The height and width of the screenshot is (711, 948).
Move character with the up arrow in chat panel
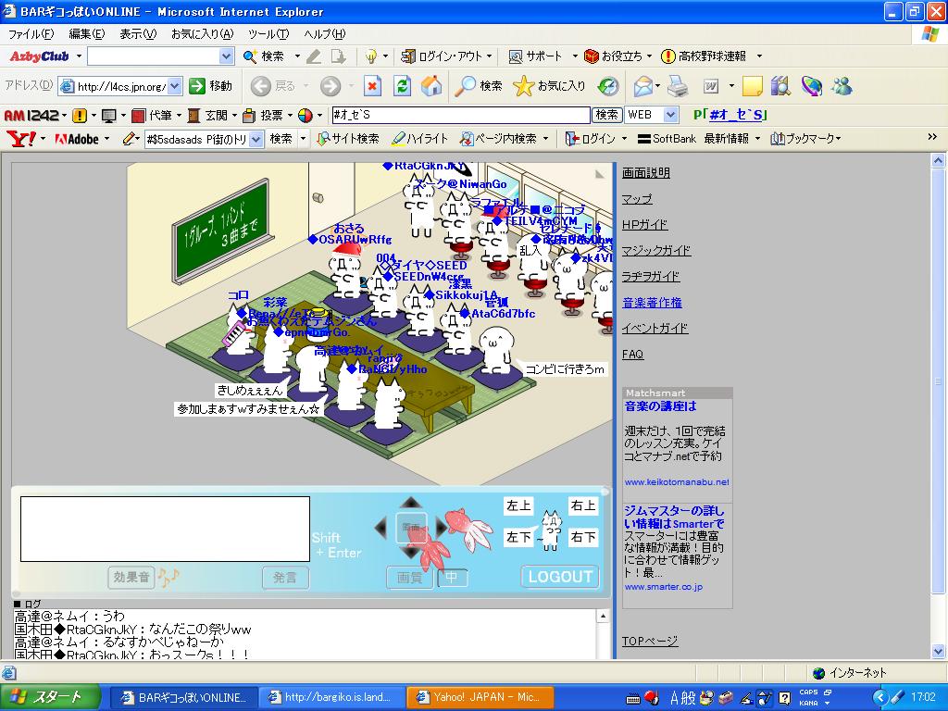(411, 503)
